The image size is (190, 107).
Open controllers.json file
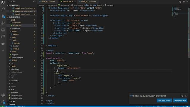[x=22, y=57]
